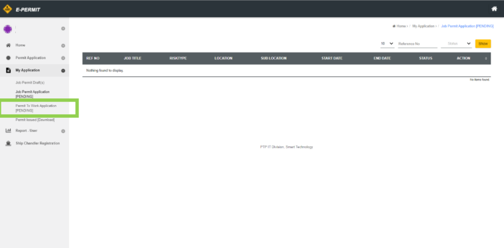Click the yellow Show button
Screen dimensions: 504x248
483,44
